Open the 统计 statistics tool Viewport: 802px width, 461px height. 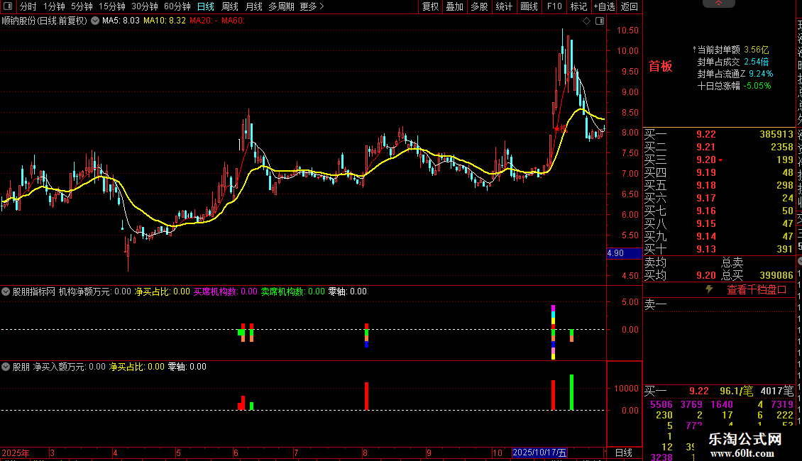504,6
